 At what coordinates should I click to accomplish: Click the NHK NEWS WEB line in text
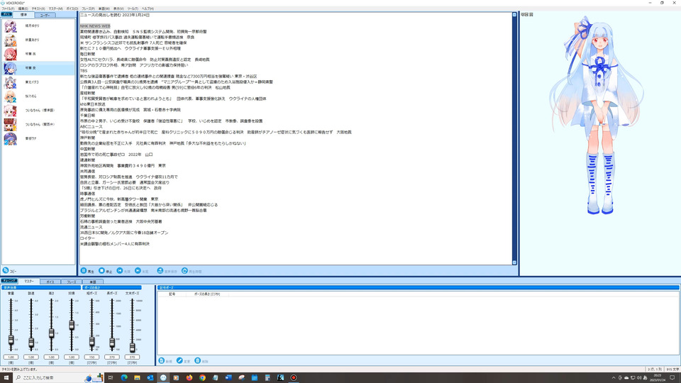[x=95, y=26]
